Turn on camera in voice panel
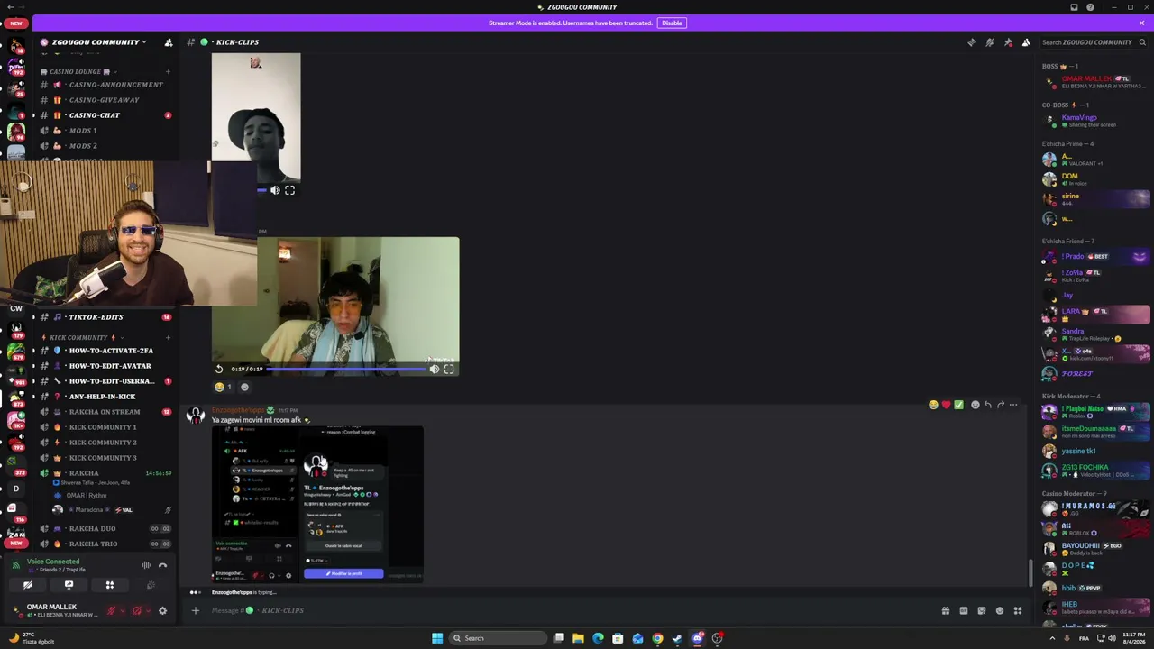Viewport: 1154px width, 649px height. (28, 585)
